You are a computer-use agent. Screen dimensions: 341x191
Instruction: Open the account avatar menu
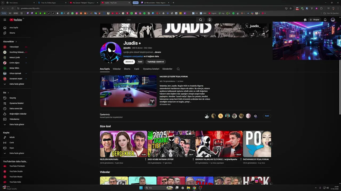333,20
